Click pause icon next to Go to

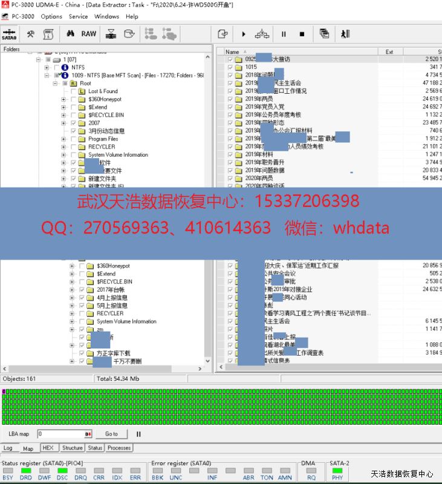click(x=138, y=434)
